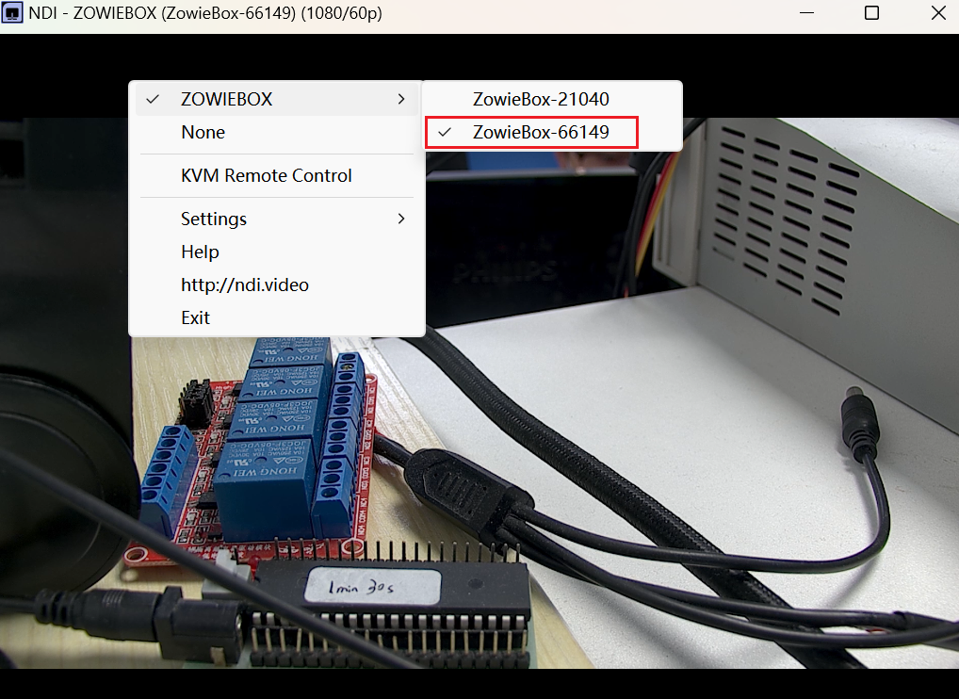Open the ZOWIEBOX source menu entry

(226, 99)
